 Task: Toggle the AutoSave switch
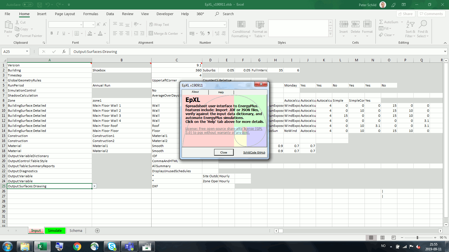pyautogui.click(x=28, y=5)
